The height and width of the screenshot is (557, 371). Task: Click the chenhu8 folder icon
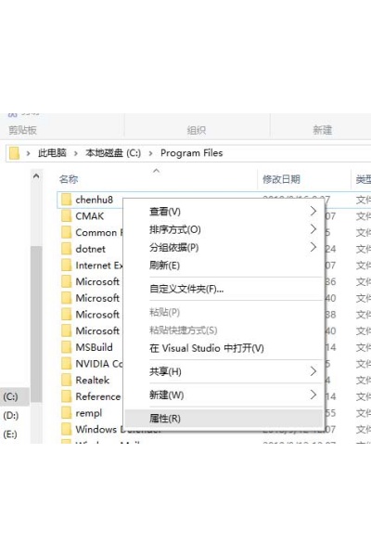pos(66,200)
